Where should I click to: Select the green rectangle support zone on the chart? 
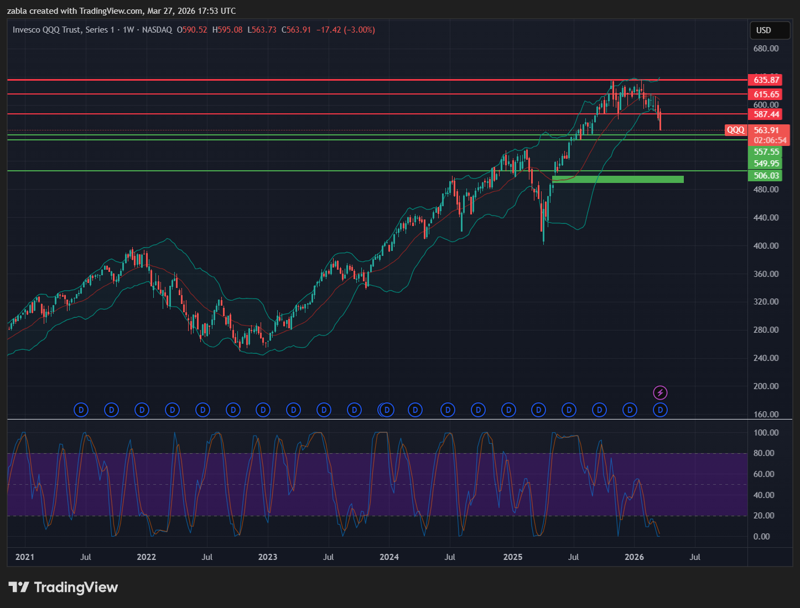point(617,179)
